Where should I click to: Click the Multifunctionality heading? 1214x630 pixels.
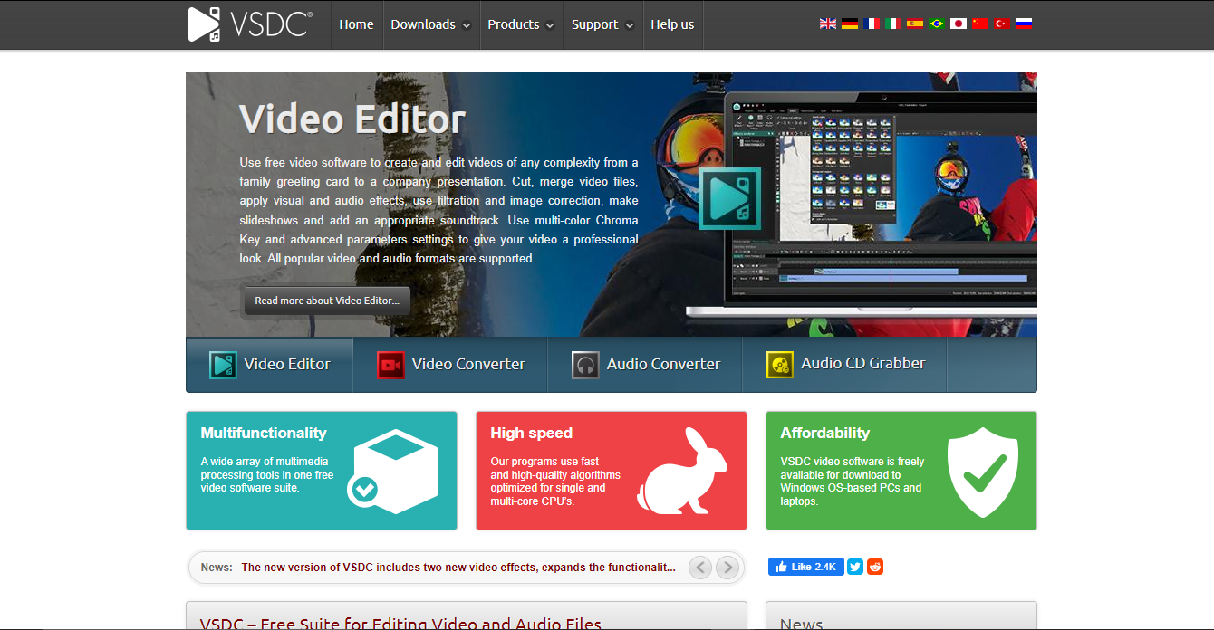pyautogui.click(x=264, y=433)
